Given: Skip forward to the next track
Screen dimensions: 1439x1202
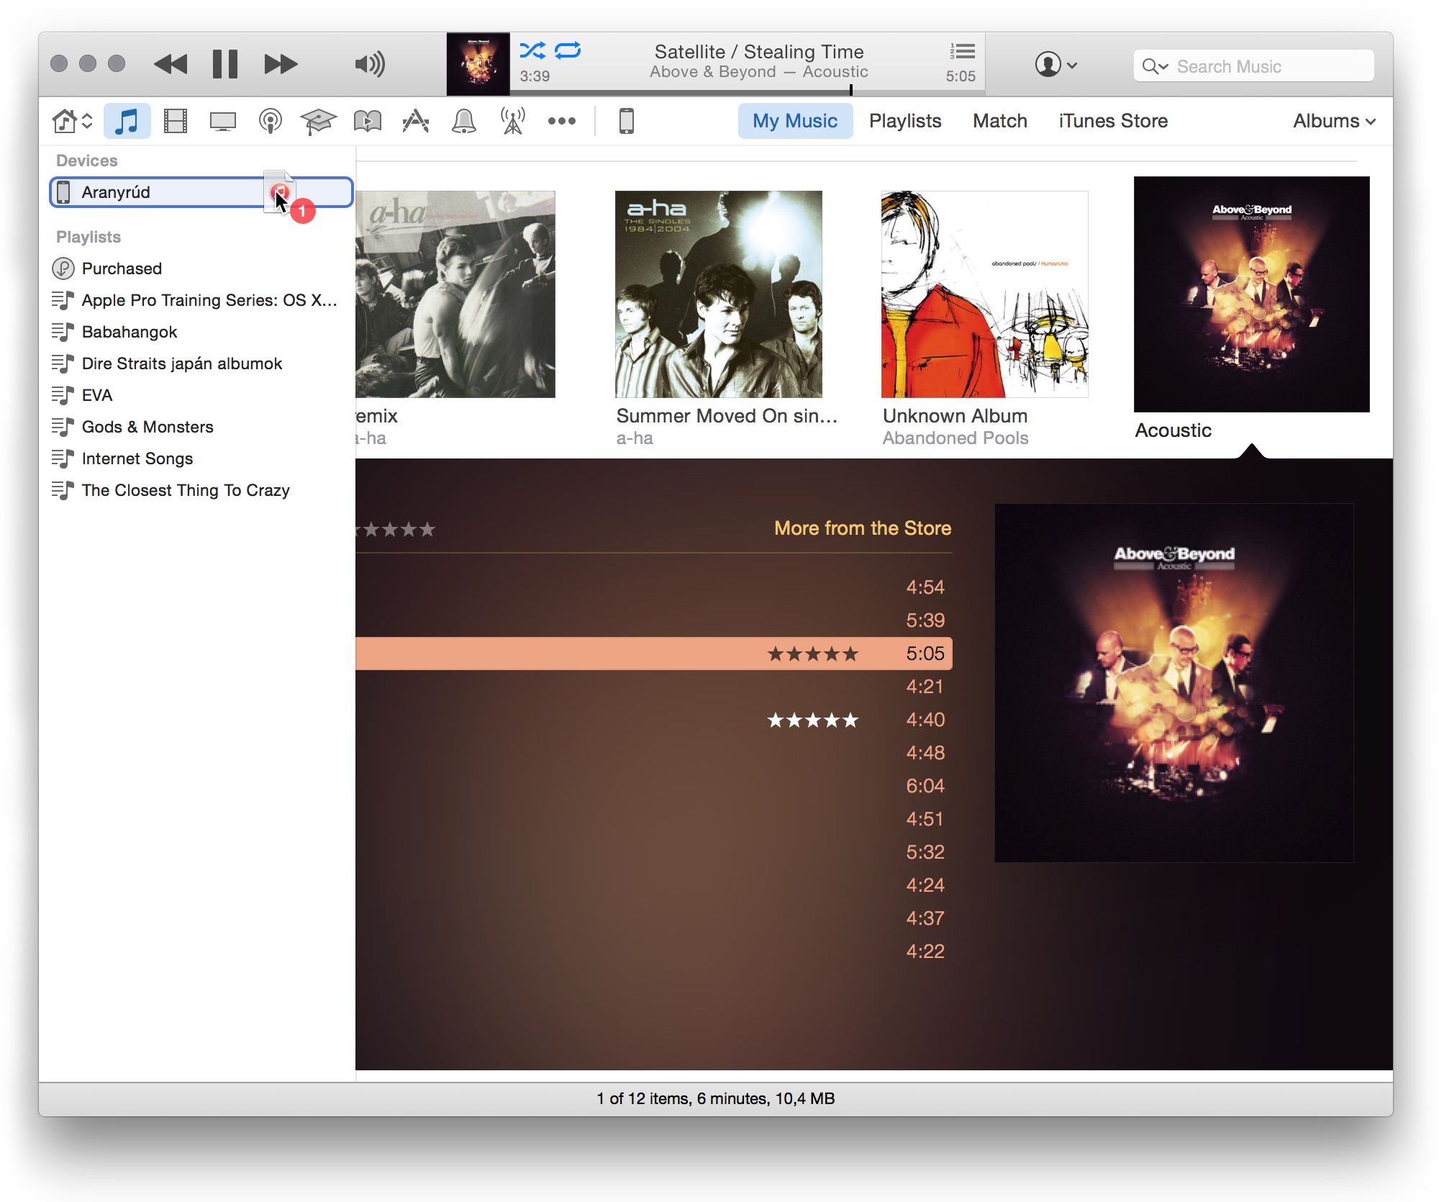Looking at the screenshot, I should pyautogui.click(x=281, y=65).
